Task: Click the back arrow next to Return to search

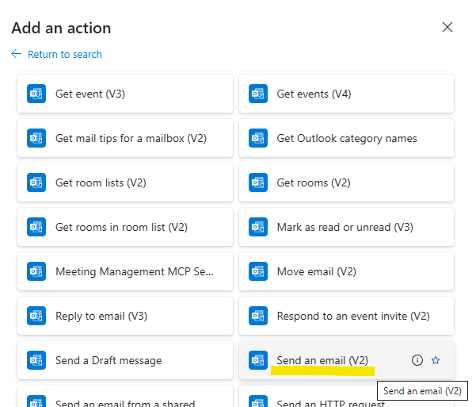Action: [17, 54]
